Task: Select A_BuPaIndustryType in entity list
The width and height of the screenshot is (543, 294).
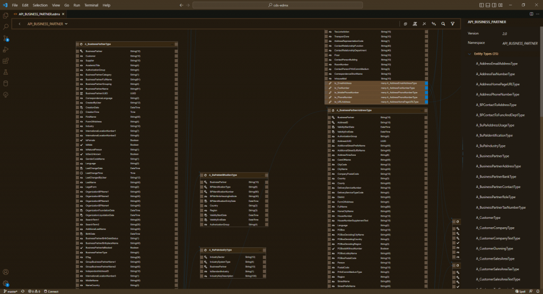Action: 491,146
